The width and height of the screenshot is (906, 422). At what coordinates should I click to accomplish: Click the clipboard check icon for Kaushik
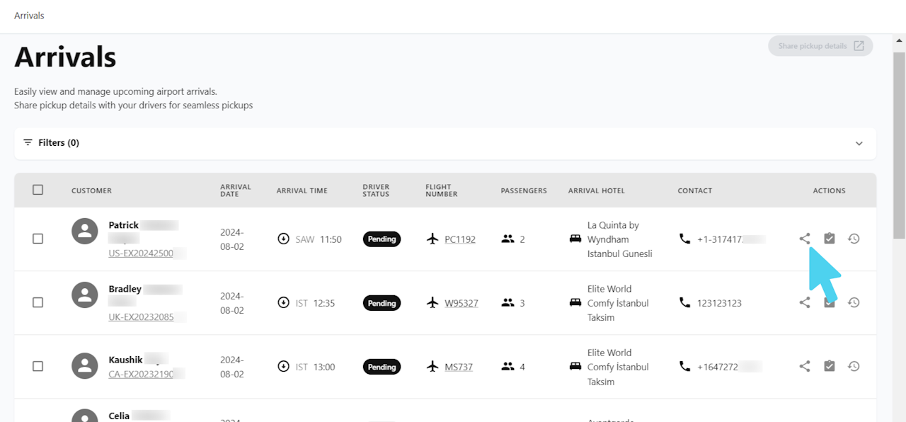(x=830, y=366)
